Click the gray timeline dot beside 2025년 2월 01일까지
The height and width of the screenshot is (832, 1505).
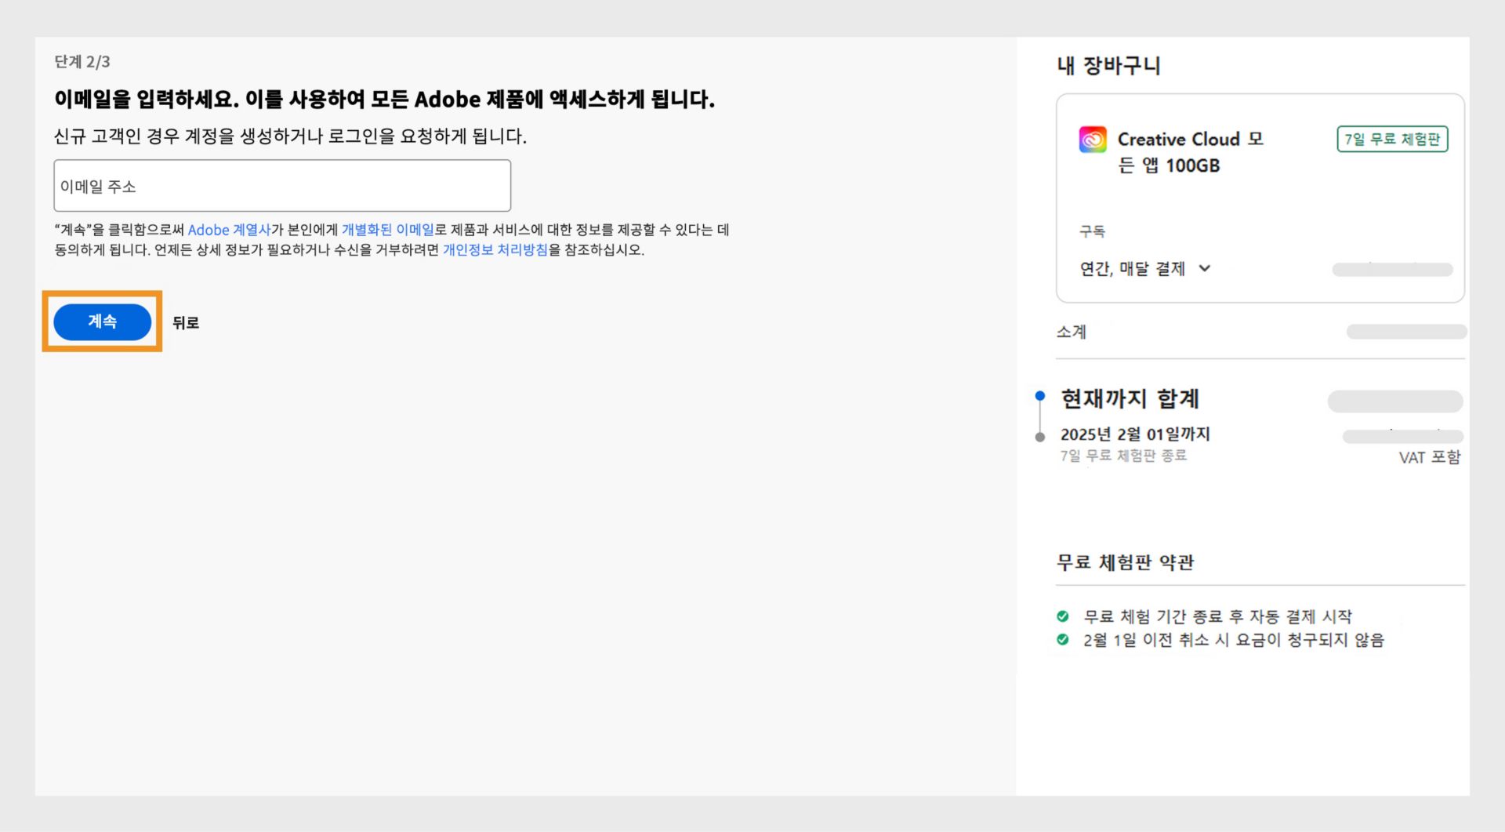pyautogui.click(x=1040, y=437)
